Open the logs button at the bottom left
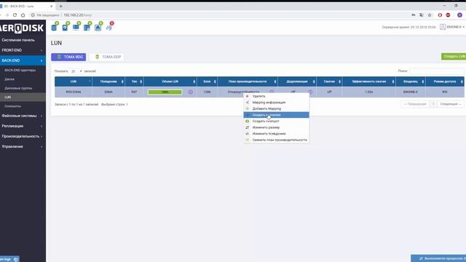 [x=9, y=259]
